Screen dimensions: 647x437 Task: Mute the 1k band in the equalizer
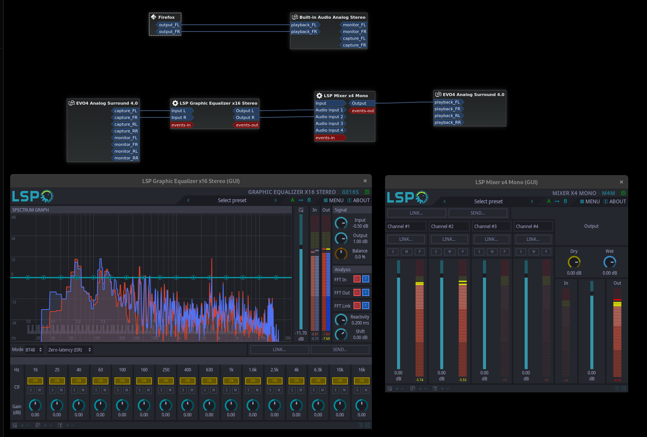[235, 390]
